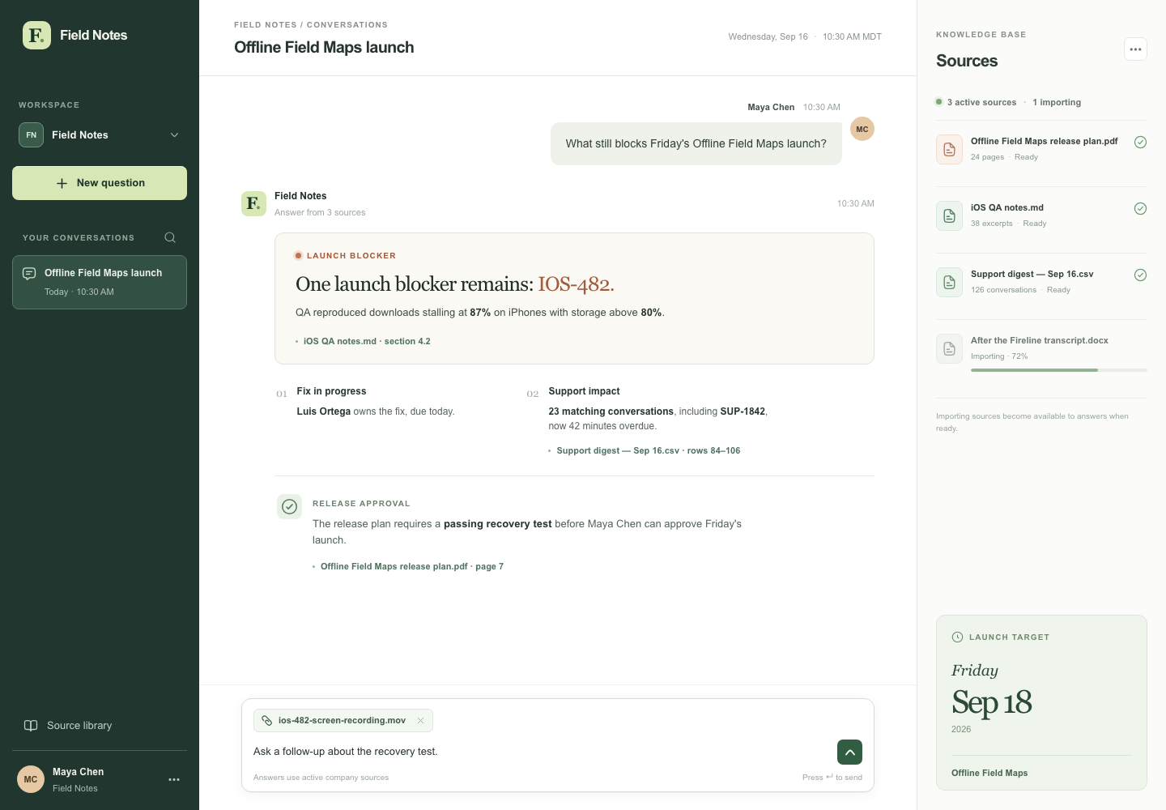Select Offline Field Maps release plan.pdf source
The height and width of the screenshot is (810, 1166).
[1041, 149]
